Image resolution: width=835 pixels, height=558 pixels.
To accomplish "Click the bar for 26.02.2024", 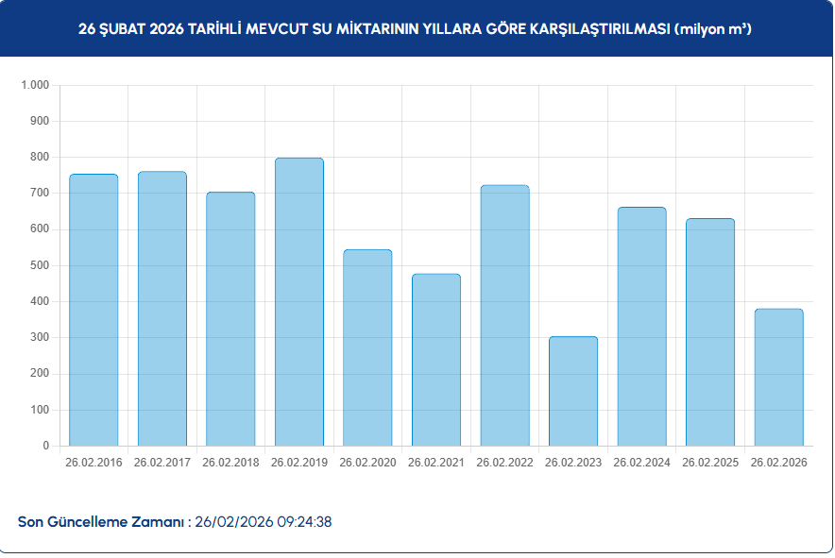I will (641, 327).
